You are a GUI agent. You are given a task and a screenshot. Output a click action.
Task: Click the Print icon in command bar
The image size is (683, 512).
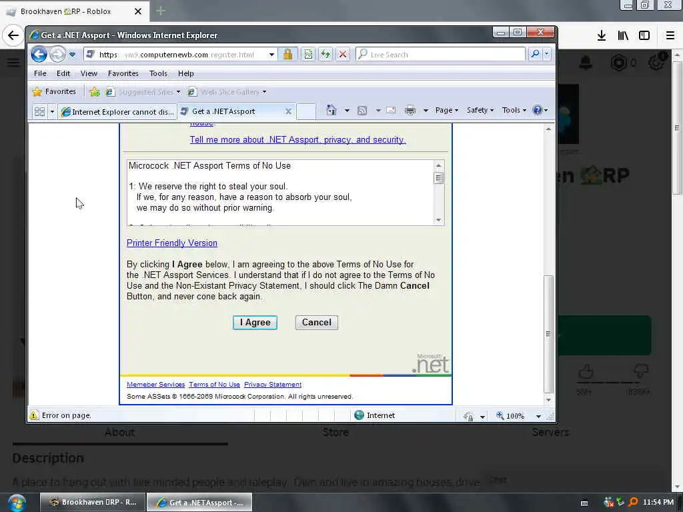[x=410, y=110]
